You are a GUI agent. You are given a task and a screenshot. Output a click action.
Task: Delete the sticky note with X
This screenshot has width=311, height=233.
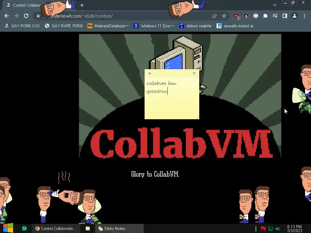194,73
